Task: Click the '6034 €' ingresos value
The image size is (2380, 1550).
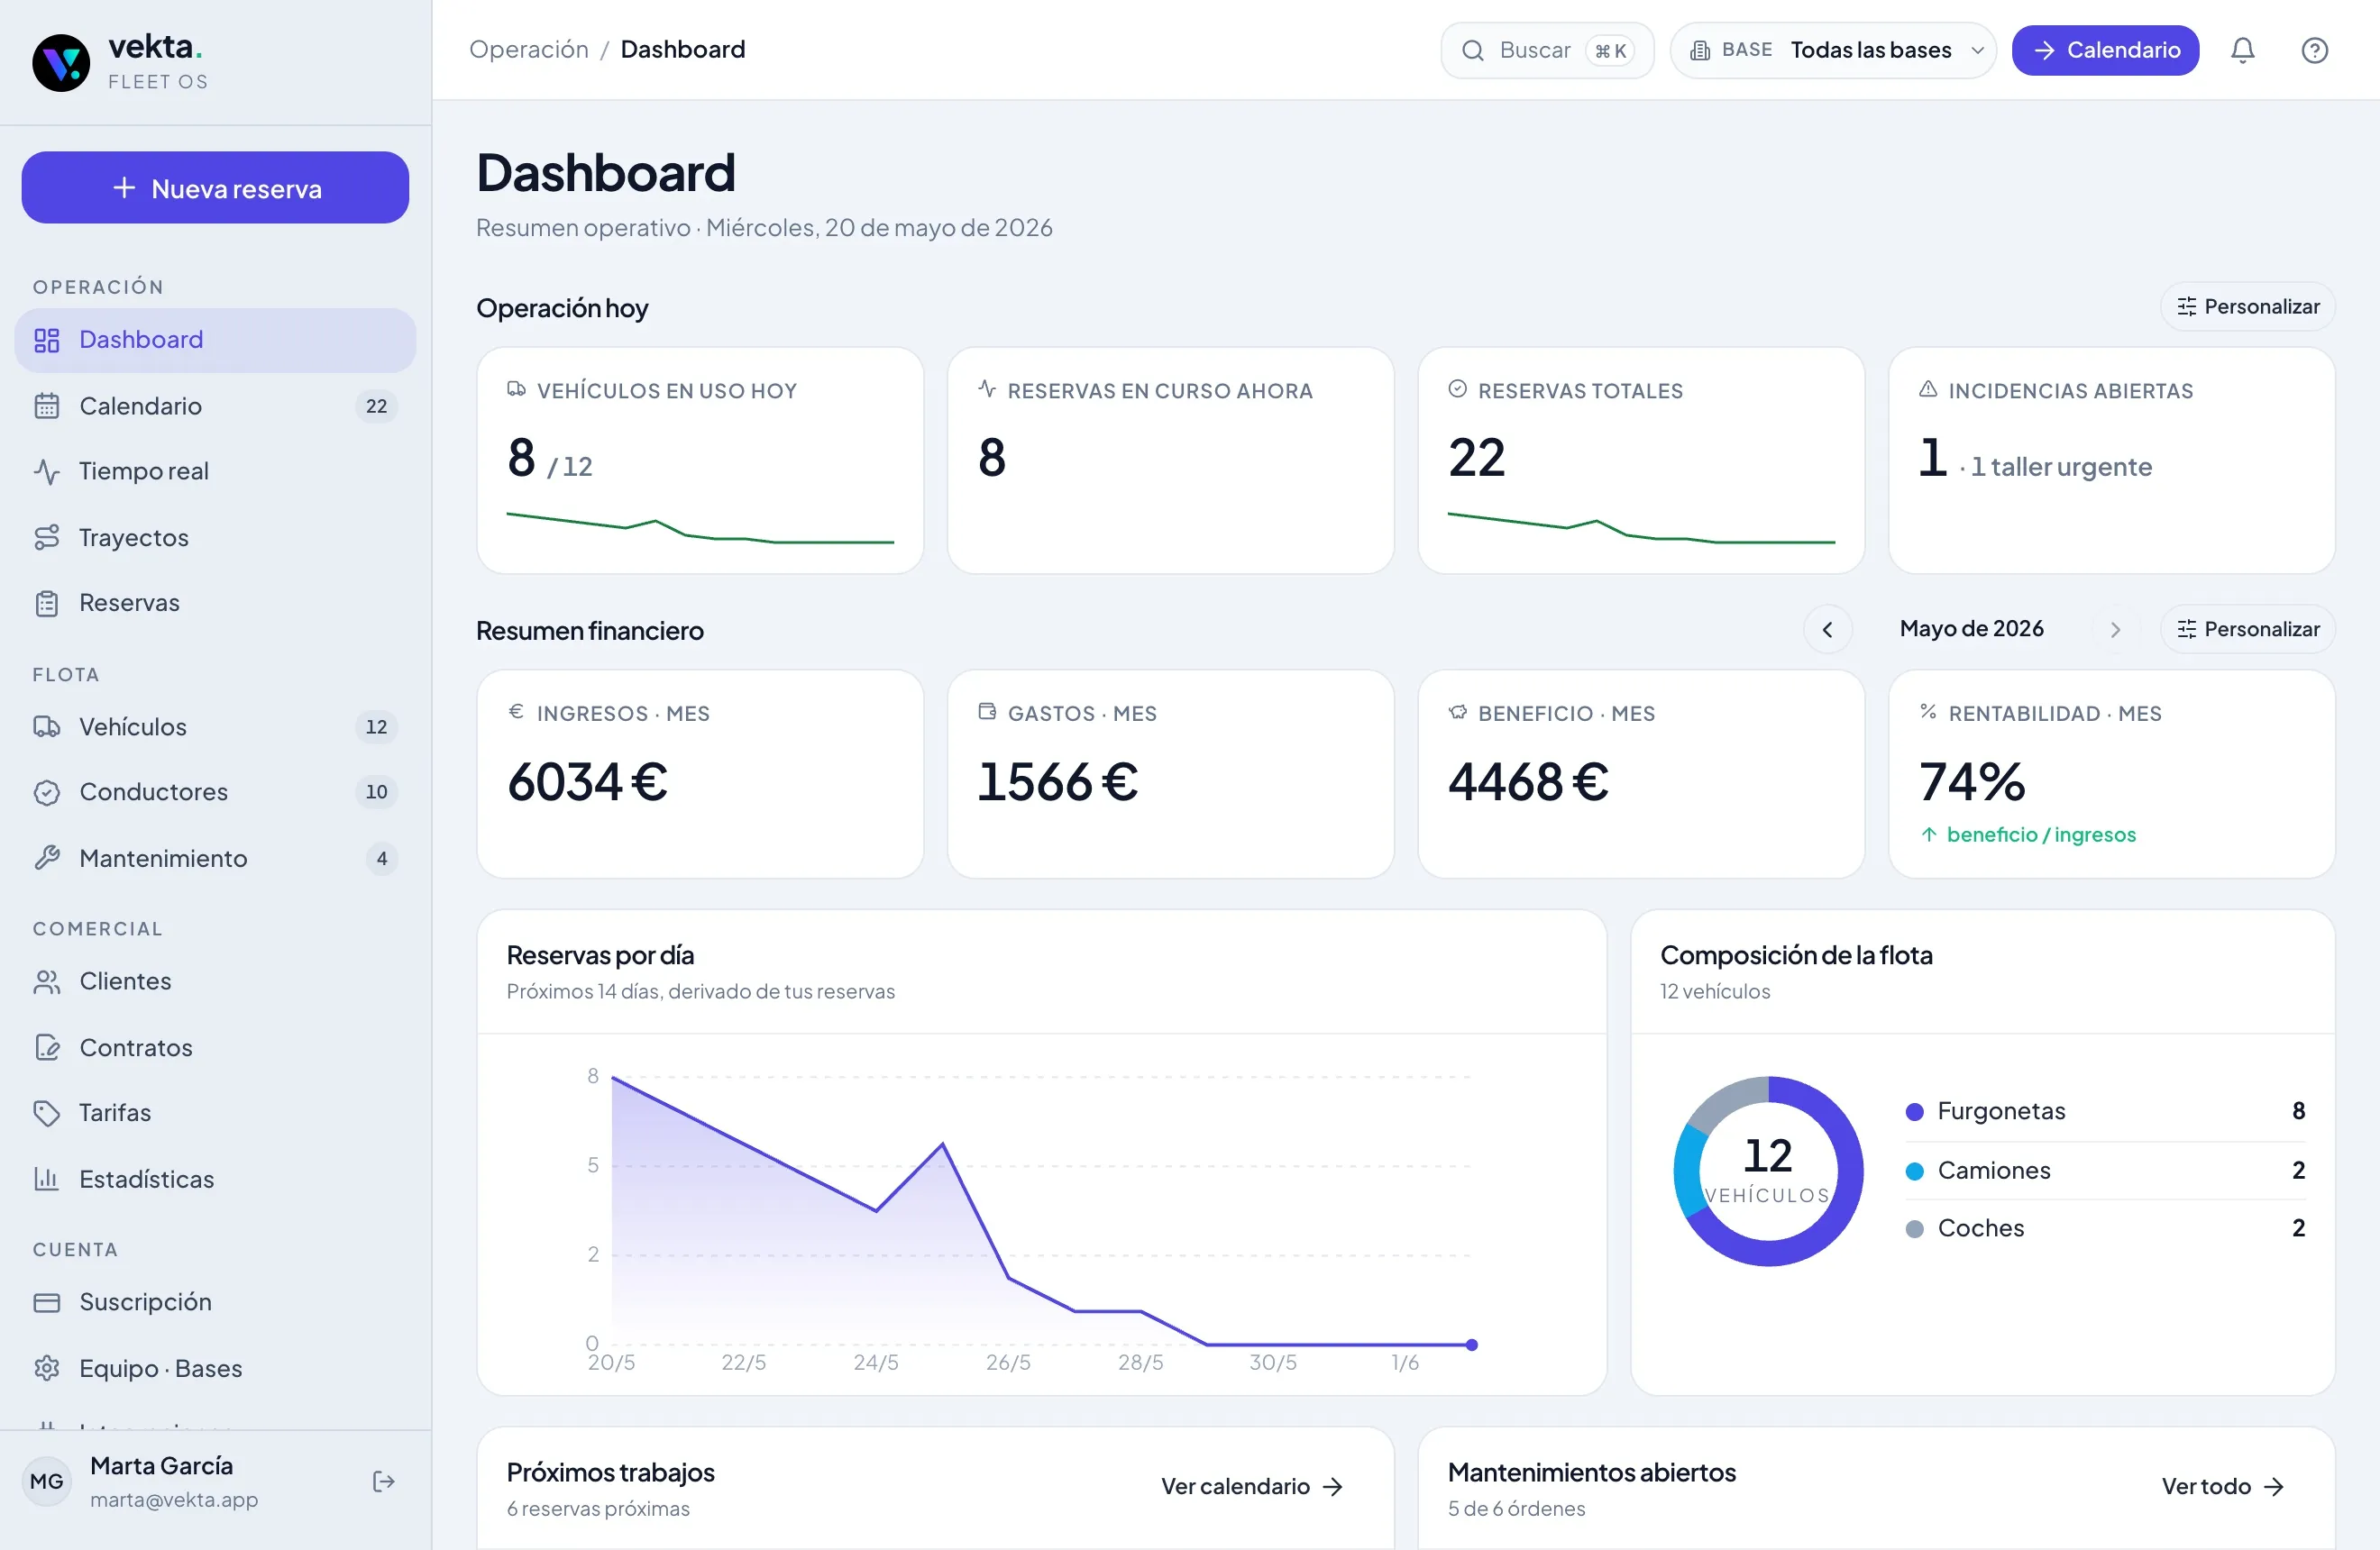Action: pos(587,781)
